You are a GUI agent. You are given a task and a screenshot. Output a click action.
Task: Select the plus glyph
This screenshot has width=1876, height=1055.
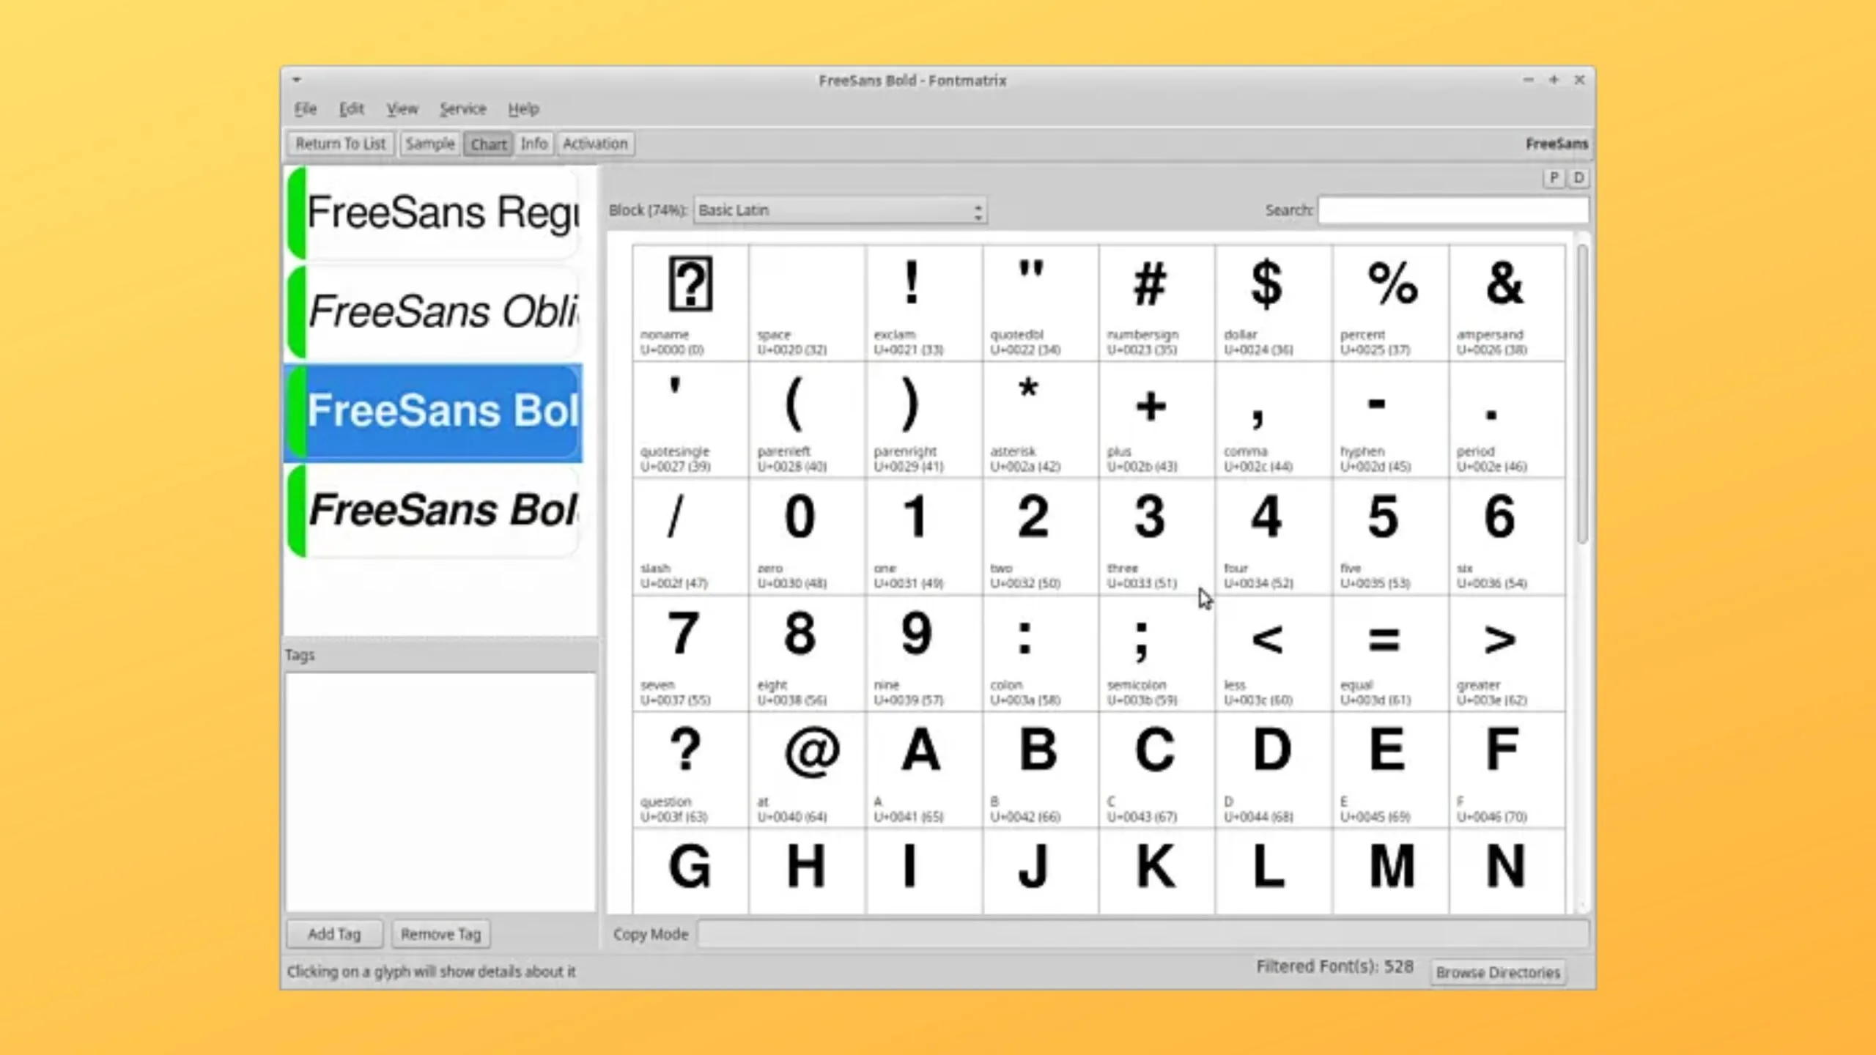click(1156, 420)
